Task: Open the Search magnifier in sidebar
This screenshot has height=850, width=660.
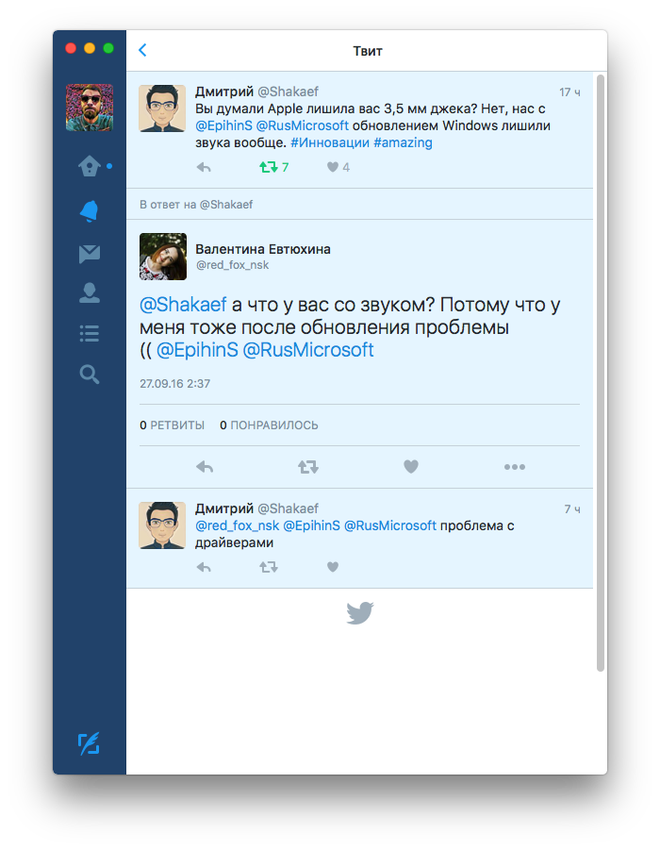Action: [90, 375]
